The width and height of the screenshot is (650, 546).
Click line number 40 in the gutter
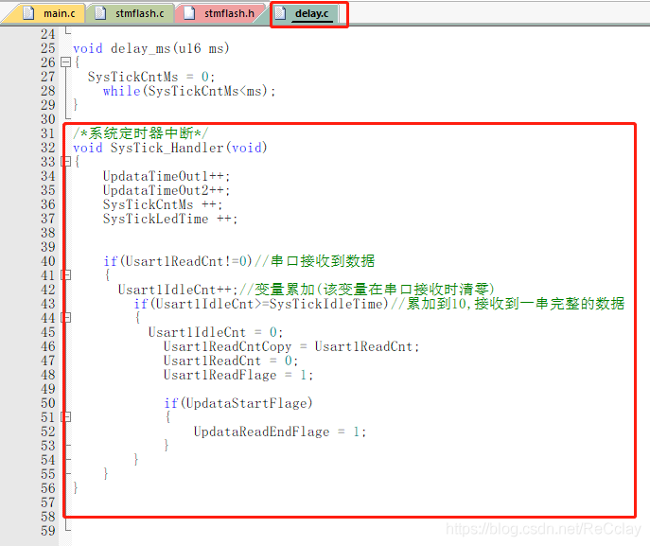pos(47,261)
